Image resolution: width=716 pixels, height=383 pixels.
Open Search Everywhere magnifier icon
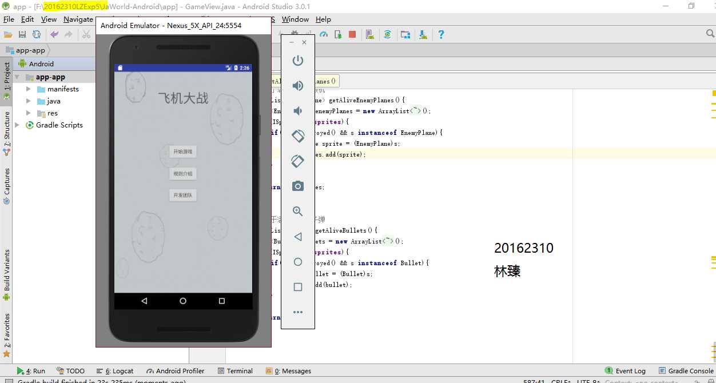tap(710, 34)
